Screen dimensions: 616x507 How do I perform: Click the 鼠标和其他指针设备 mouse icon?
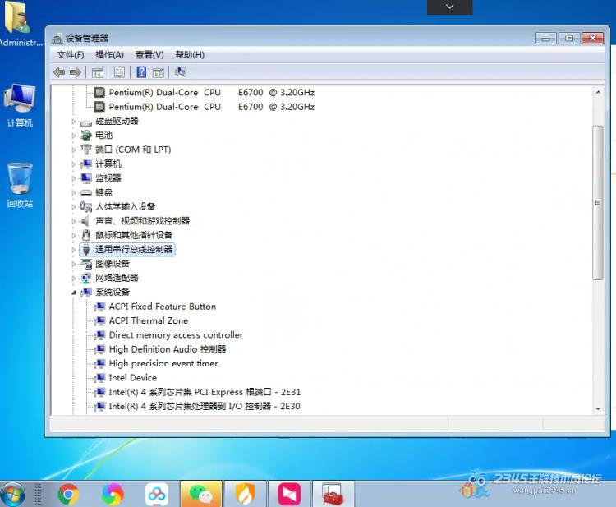[x=86, y=235]
